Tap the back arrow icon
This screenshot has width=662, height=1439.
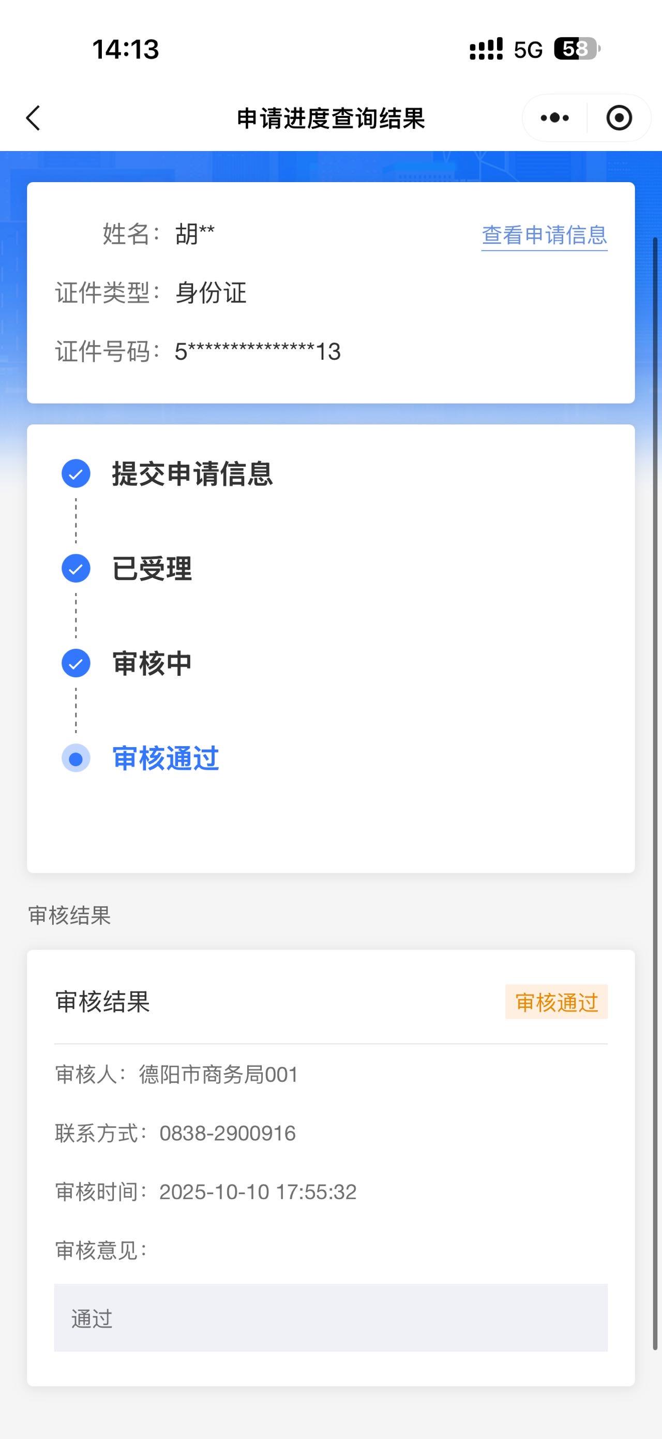click(34, 118)
